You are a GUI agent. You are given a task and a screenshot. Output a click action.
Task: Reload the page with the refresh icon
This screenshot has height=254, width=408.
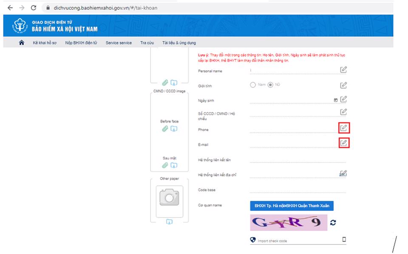click(x=34, y=8)
